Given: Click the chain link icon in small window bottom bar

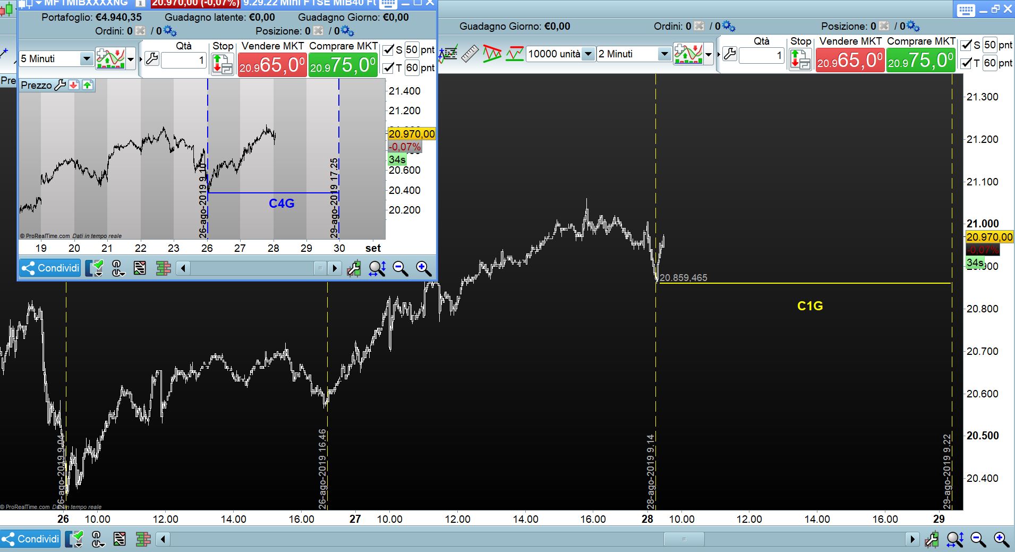Looking at the screenshot, I should click(118, 268).
